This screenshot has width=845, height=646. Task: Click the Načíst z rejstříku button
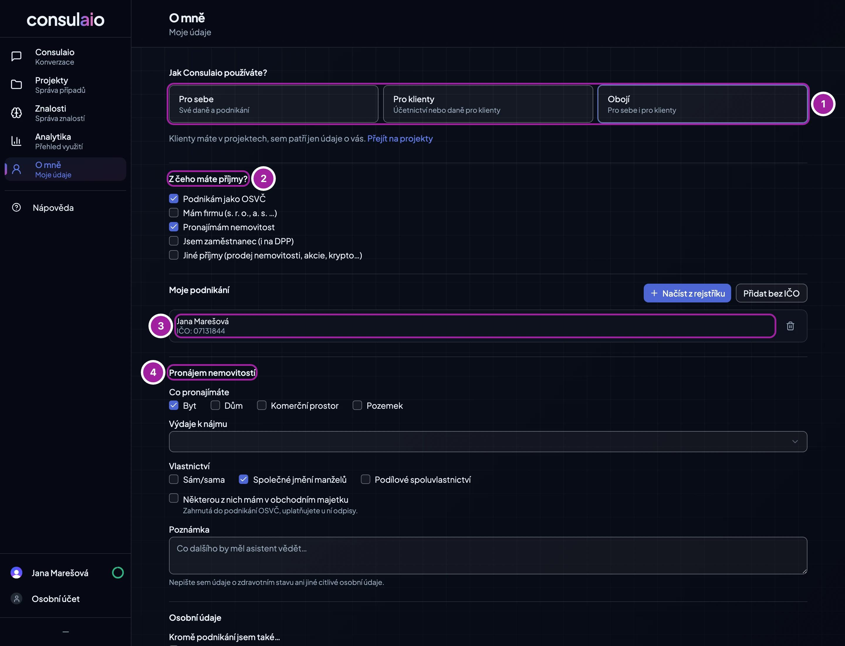click(x=687, y=293)
